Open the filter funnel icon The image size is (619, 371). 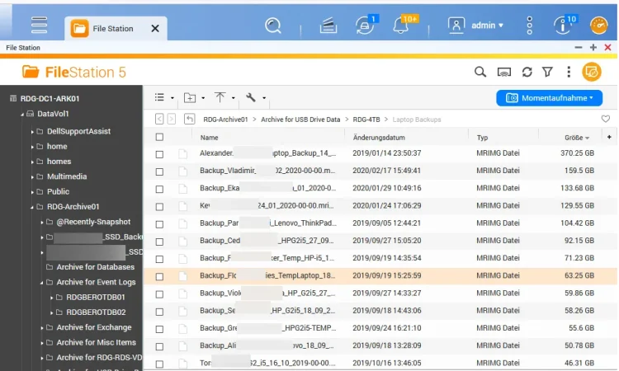click(546, 73)
